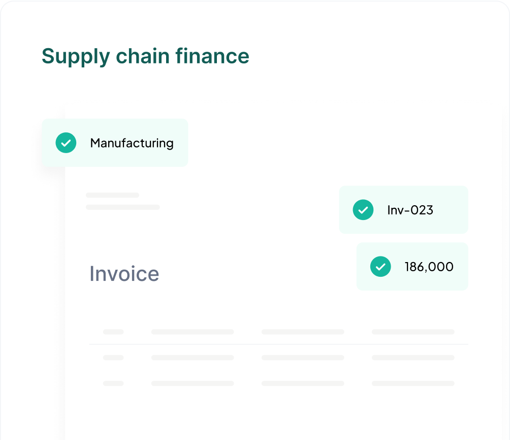The width and height of the screenshot is (510, 440).
Task: Select the Inv-023 invoice number text
Action: 410,210
